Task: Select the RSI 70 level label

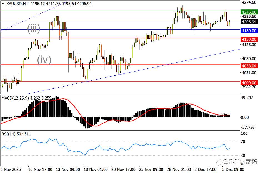Action: (243, 141)
